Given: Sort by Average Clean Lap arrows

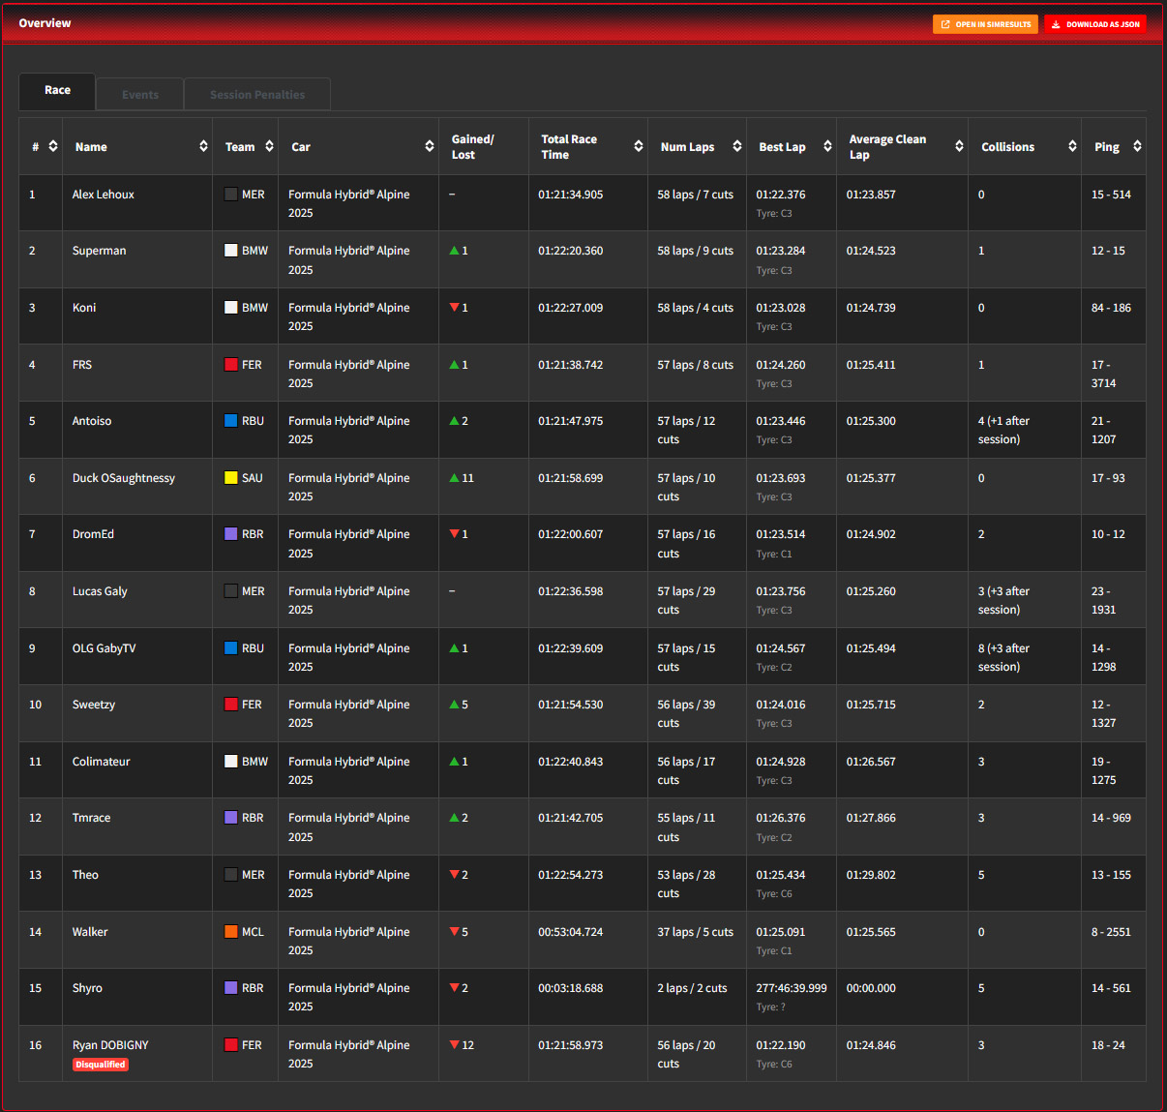Looking at the screenshot, I should 959,146.
